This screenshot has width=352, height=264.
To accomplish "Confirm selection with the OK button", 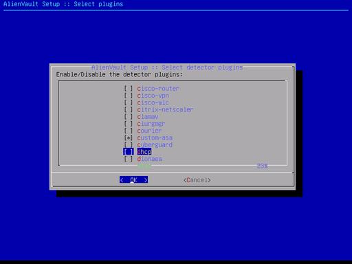I will coord(133,180).
